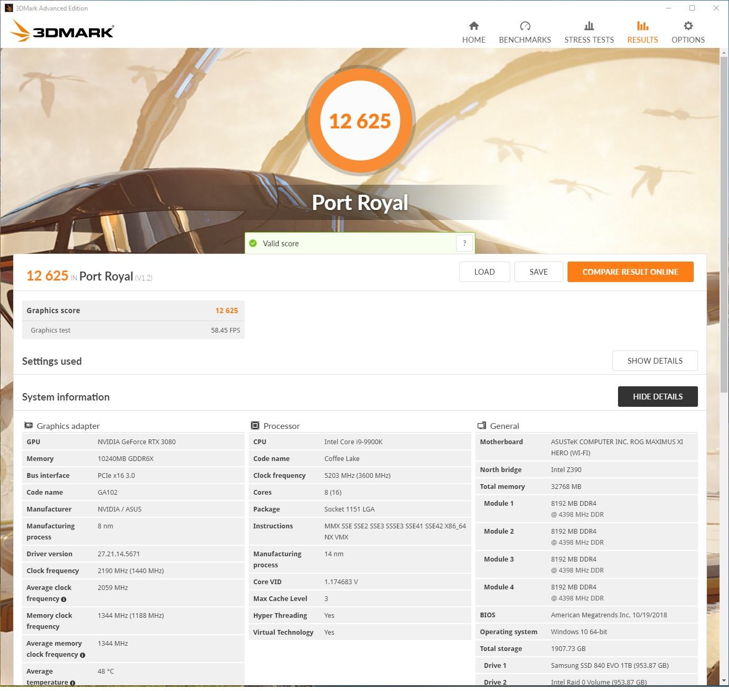Viewport: 729px width, 691px height.
Task: Click the Graphics adapter section icon
Action: click(28, 425)
